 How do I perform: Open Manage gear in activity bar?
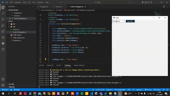coord(3,85)
